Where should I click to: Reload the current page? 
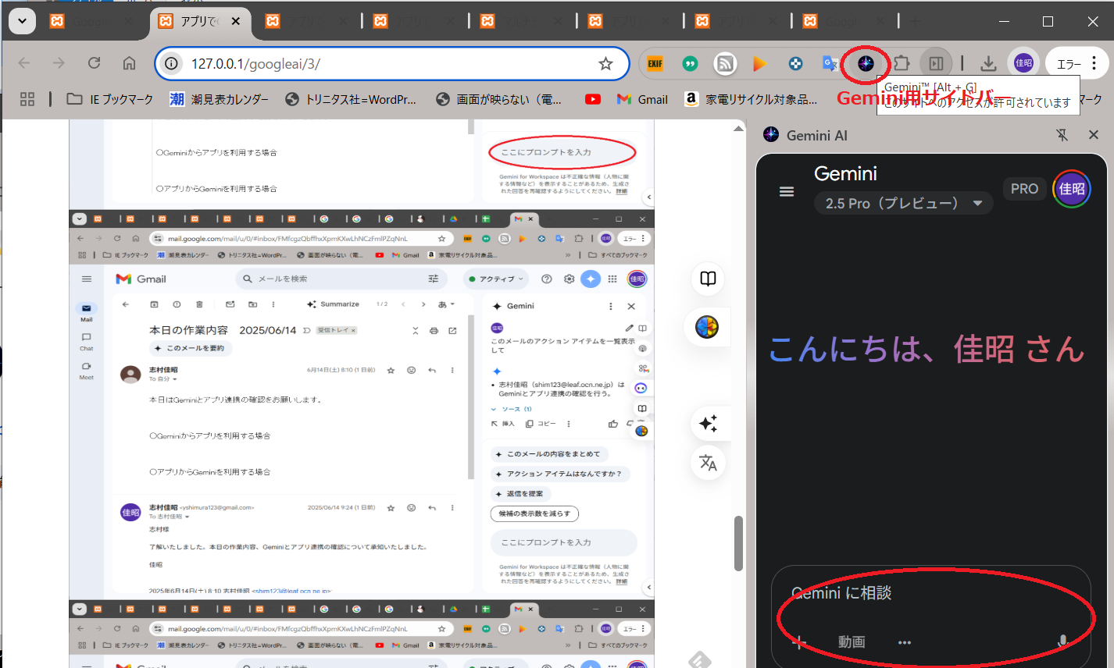[95, 63]
